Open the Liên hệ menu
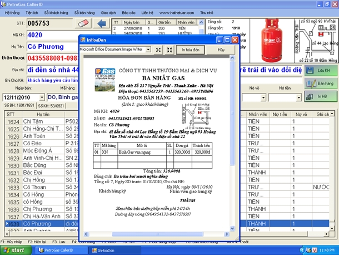The width and height of the screenshot is (339, 255). [x=147, y=13]
